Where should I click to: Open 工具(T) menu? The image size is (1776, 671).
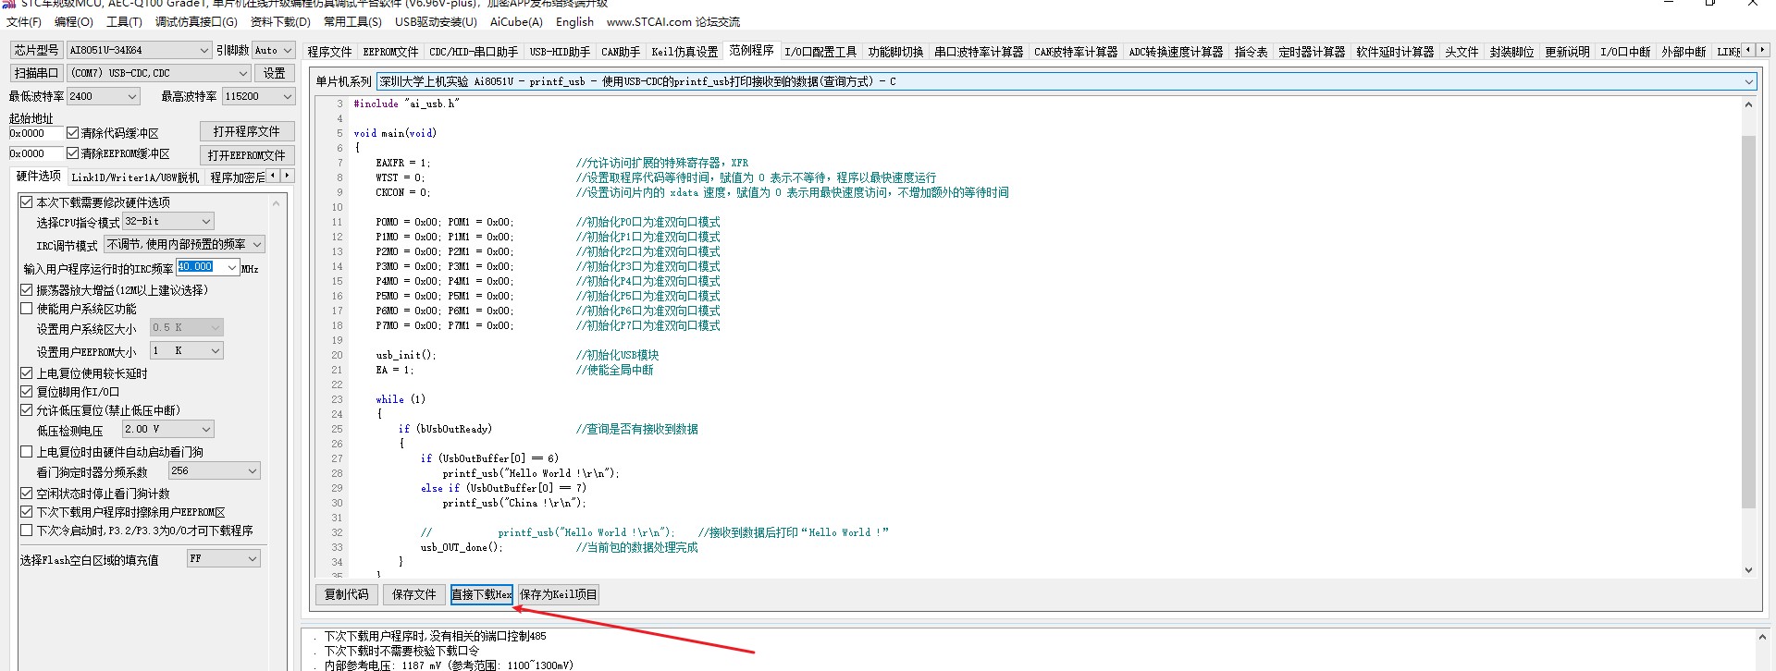click(x=124, y=21)
